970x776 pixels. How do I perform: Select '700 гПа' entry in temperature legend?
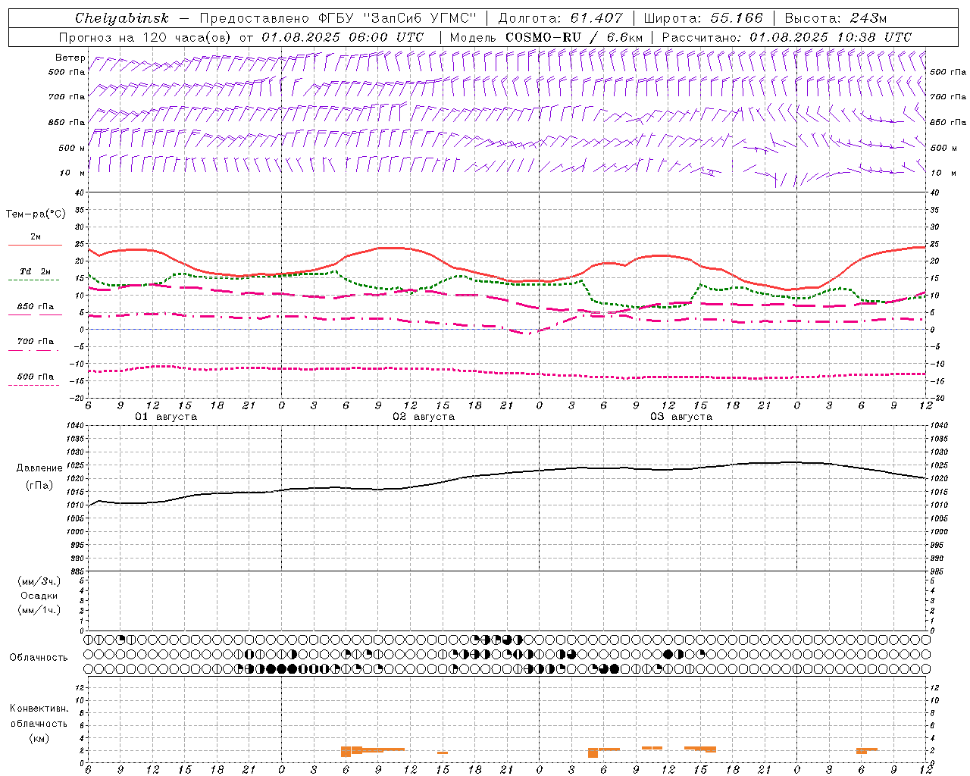coord(36,342)
